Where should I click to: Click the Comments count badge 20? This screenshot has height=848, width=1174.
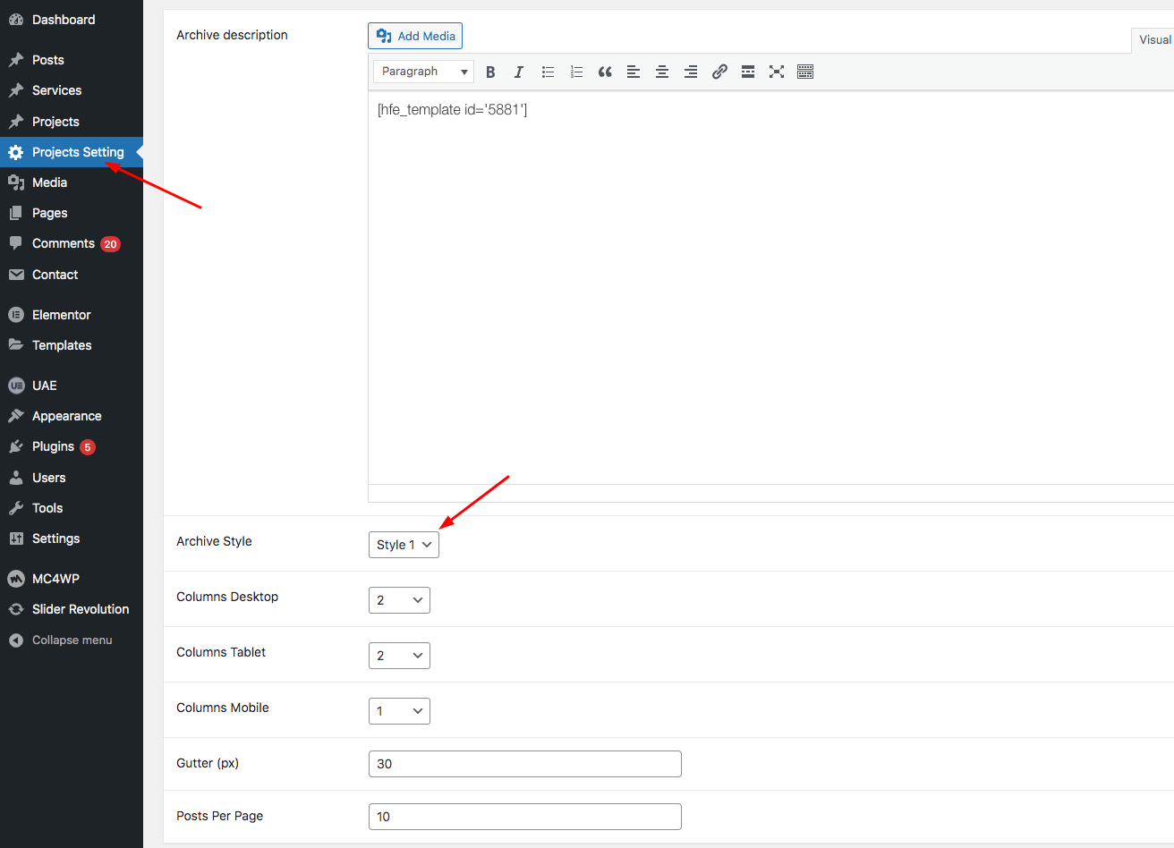click(x=110, y=244)
